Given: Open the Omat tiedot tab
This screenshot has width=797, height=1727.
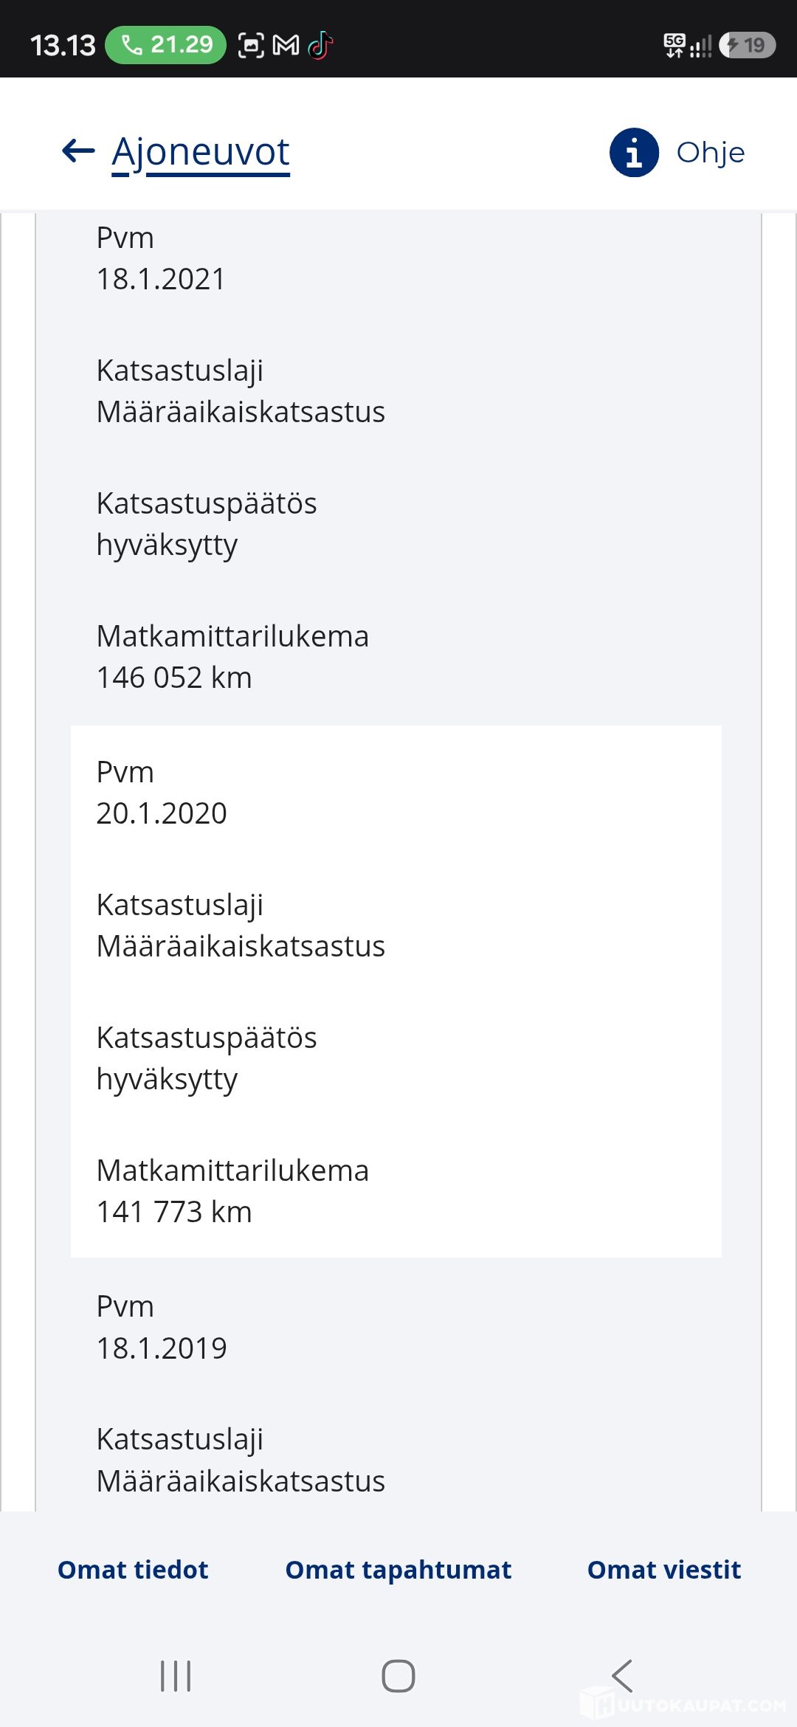Looking at the screenshot, I should pos(133,1569).
